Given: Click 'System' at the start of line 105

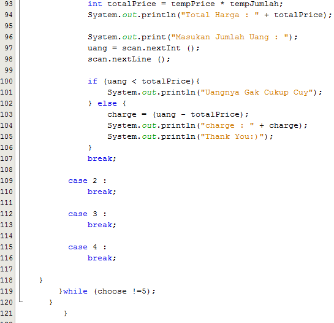Looking at the screenshot, I should pos(122,136).
